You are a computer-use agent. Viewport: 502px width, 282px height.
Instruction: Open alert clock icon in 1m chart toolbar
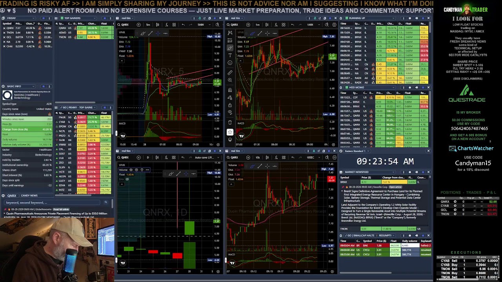[327, 25]
